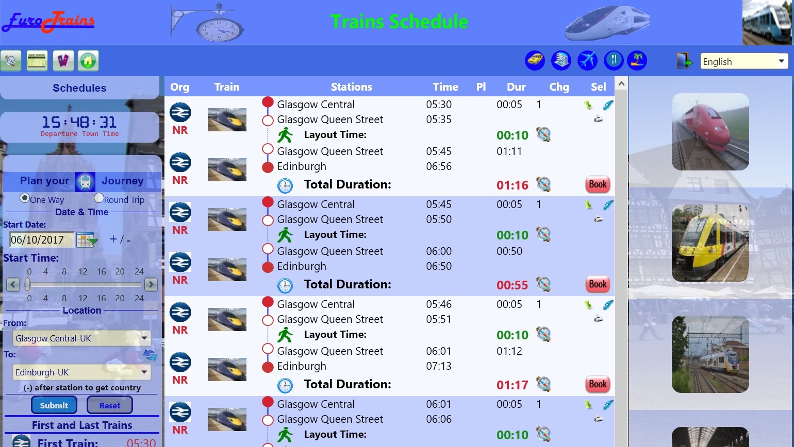The height and width of the screenshot is (447, 794).
Task: Pin the 05:30 Glasgow Central journey
Action: click(x=588, y=105)
